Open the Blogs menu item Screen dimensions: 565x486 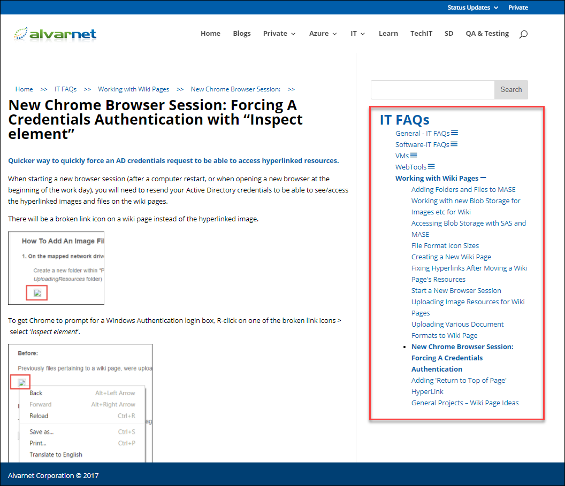click(242, 34)
